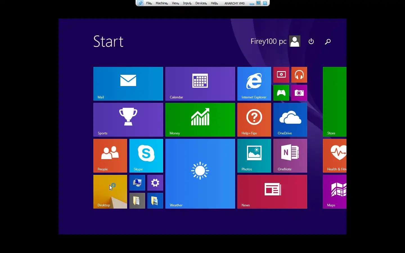Exit fullscreen via the restore toolbar button
This screenshot has width=405, height=253.
(258, 3)
